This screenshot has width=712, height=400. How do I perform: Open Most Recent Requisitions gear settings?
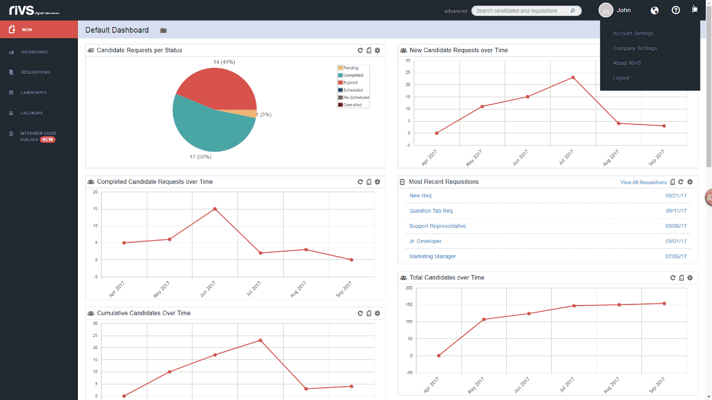point(690,182)
